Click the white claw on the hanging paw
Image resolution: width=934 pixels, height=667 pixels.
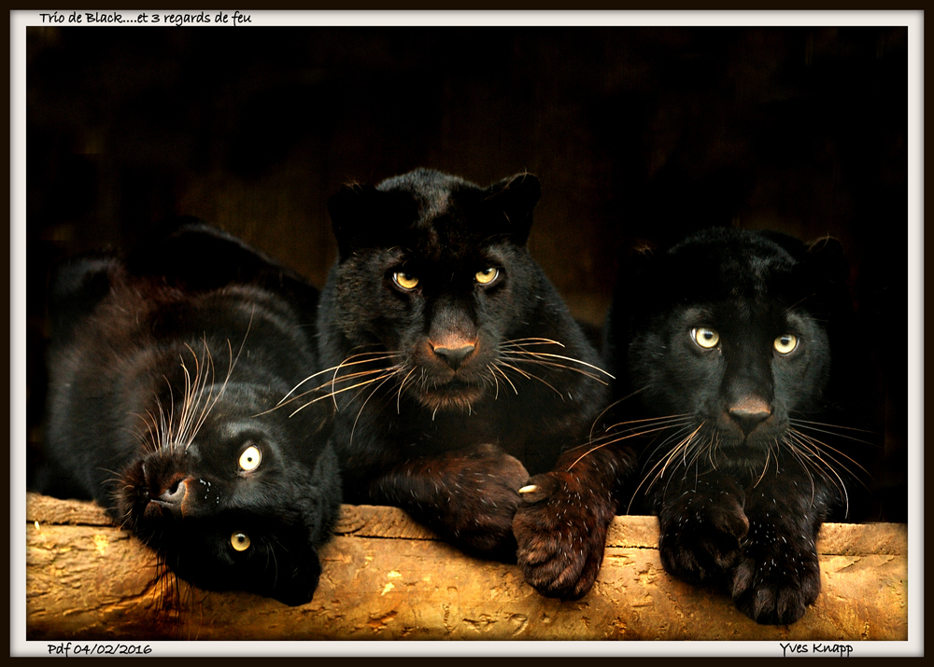(x=529, y=488)
